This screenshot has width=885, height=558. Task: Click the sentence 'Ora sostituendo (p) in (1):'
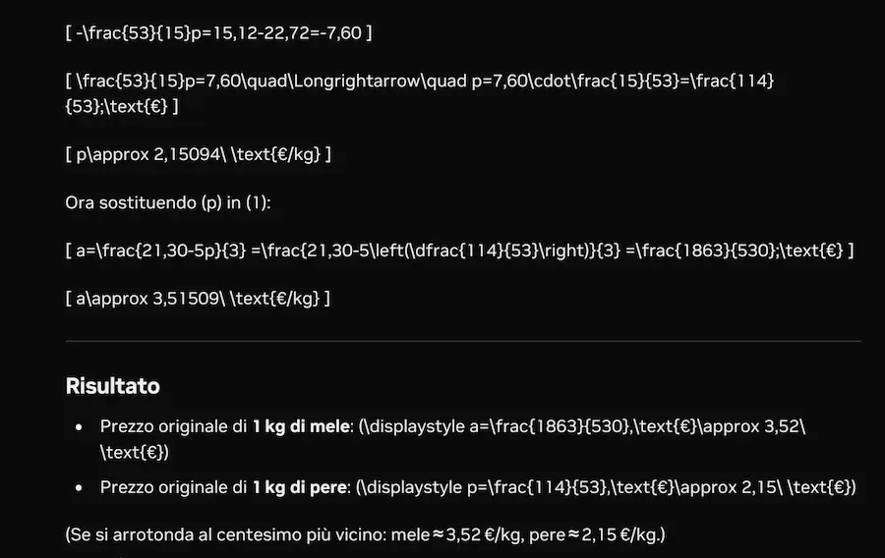tap(167, 202)
